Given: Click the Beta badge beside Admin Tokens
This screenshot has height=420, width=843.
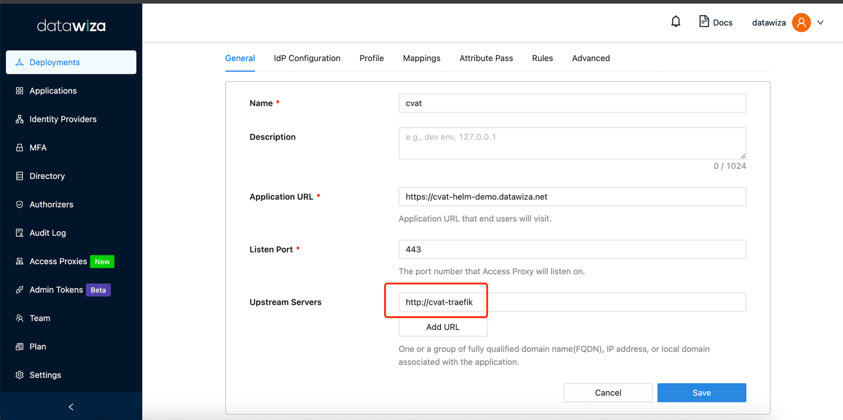Looking at the screenshot, I should point(98,290).
